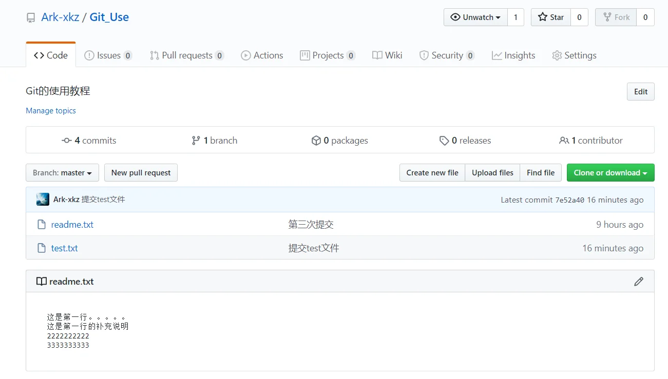View the 1 branch link
This screenshot has height=379, width=668.
(x=215, y=141)
